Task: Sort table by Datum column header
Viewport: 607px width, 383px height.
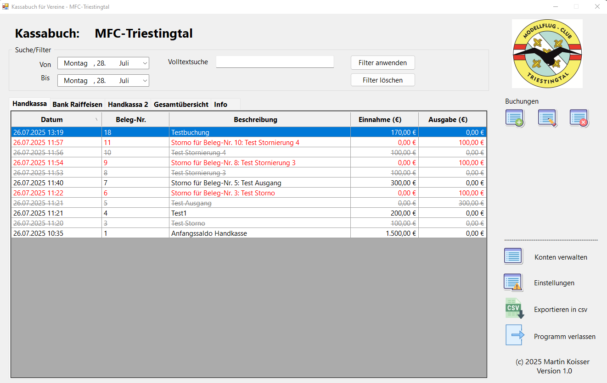Action: 52,120
